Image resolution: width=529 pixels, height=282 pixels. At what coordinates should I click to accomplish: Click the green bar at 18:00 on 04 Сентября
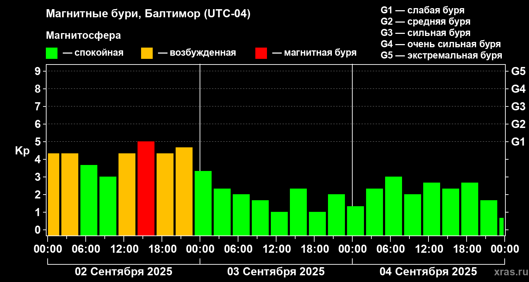click(x=470, y=209)
